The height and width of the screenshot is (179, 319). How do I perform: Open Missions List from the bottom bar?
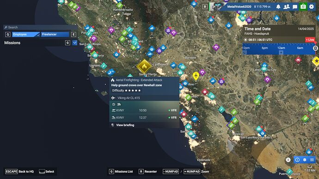(121, 172)
